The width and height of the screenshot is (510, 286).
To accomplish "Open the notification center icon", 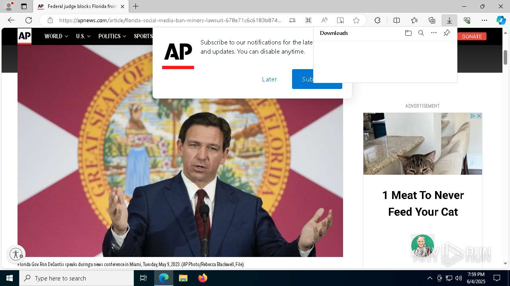I will point(497,278).
